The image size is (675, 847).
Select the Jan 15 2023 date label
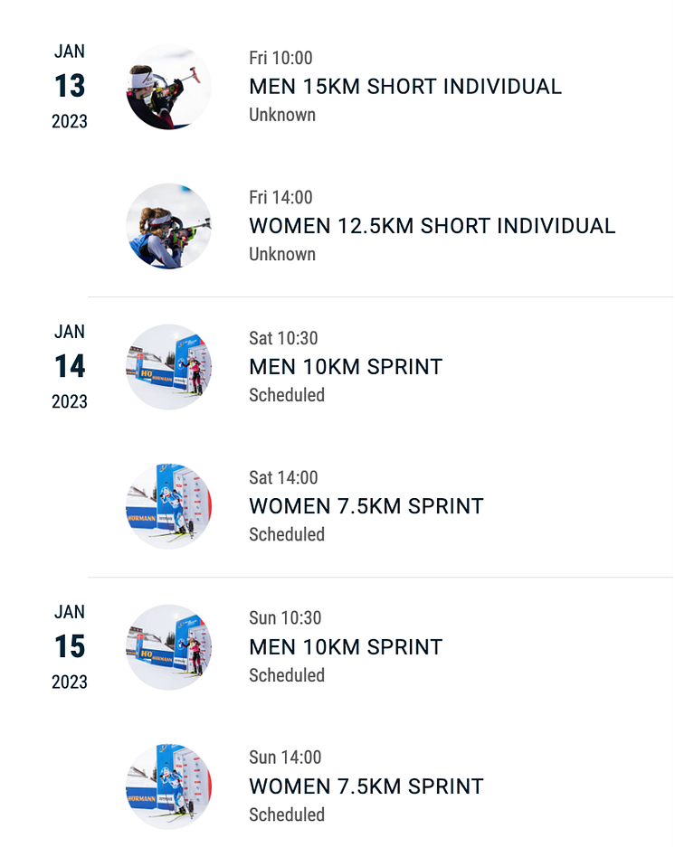[x=70, y=646]
